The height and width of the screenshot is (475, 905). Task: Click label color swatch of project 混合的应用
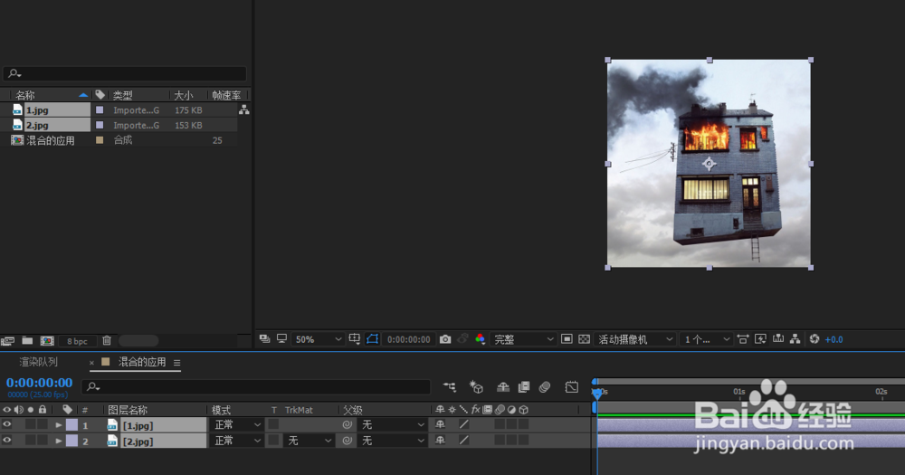[100, 139]
